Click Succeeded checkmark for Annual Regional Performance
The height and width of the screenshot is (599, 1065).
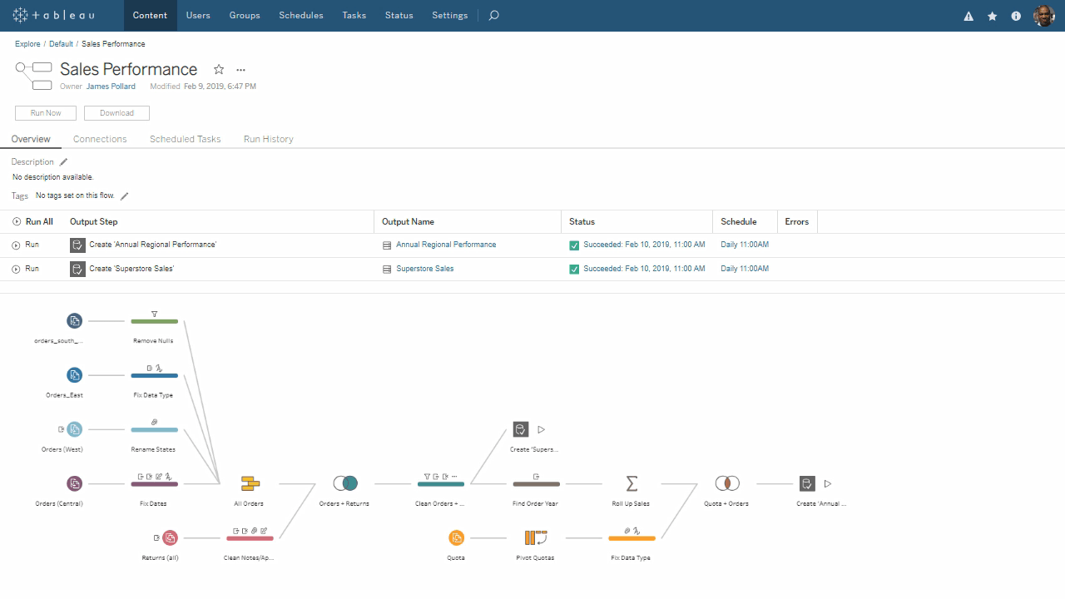[574, 245]
